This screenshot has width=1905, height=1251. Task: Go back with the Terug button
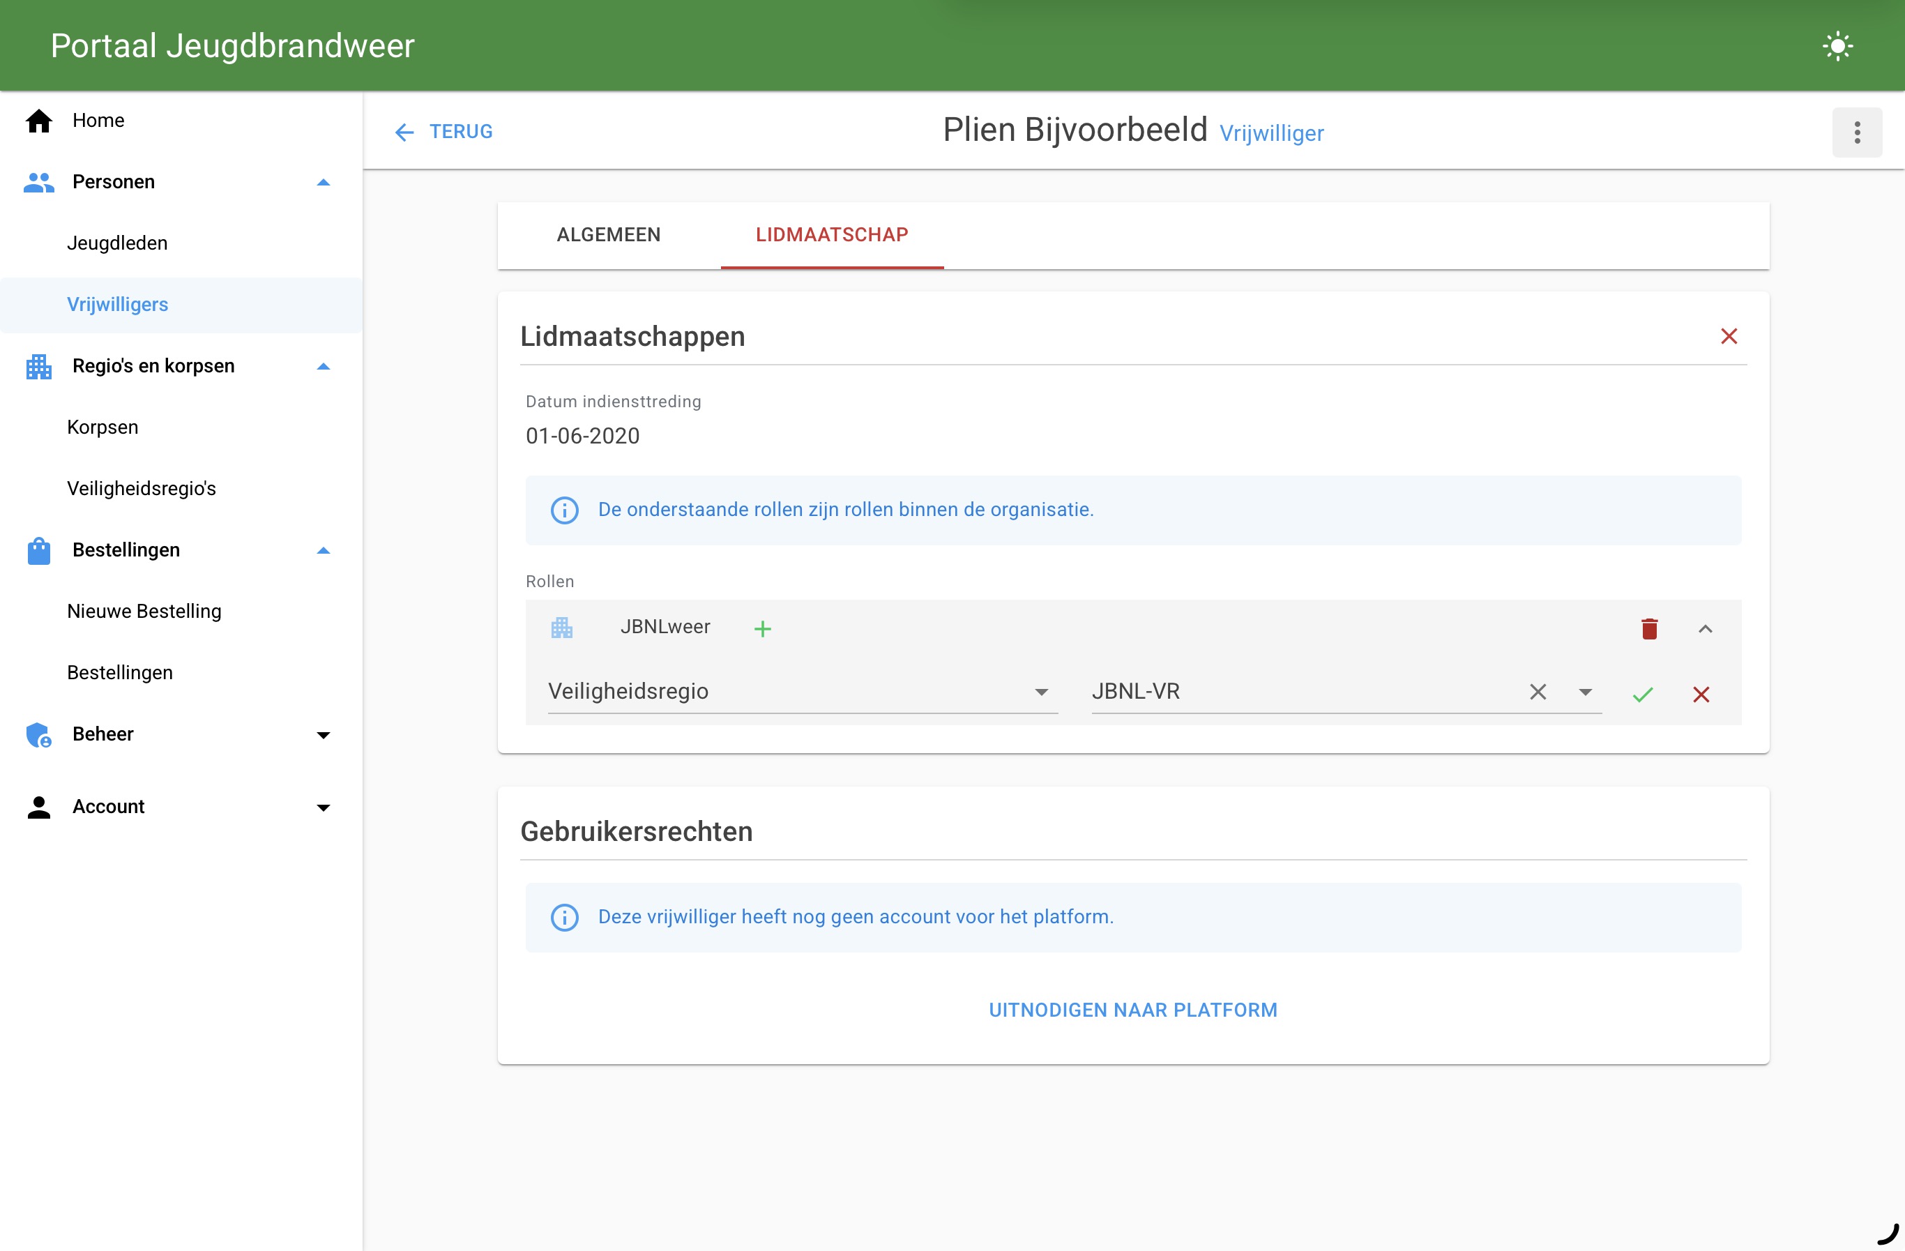click(x=443, y=132)
